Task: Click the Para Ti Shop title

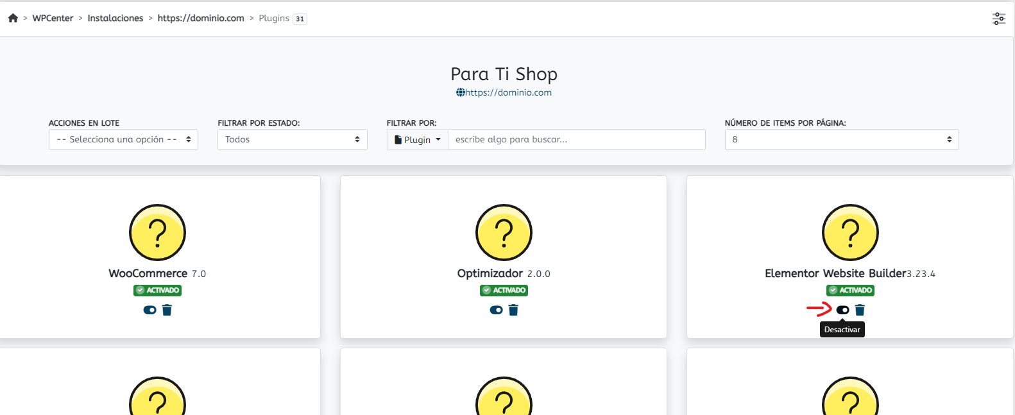Action: coord(504,74)
